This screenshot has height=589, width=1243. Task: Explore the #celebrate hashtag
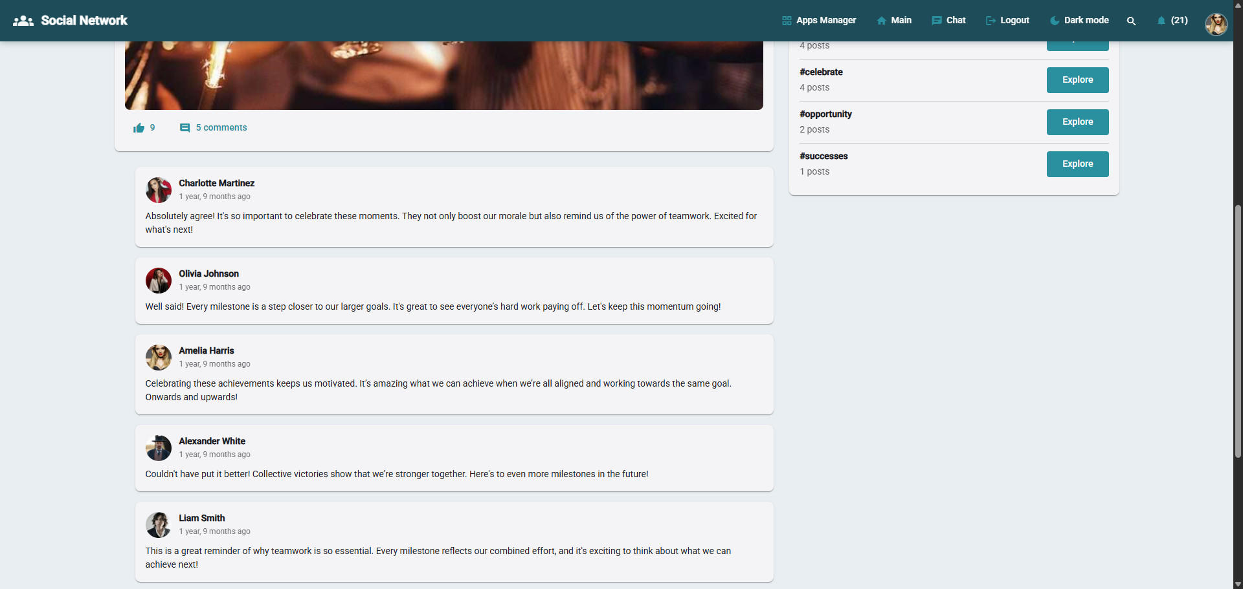[1077, 80]
